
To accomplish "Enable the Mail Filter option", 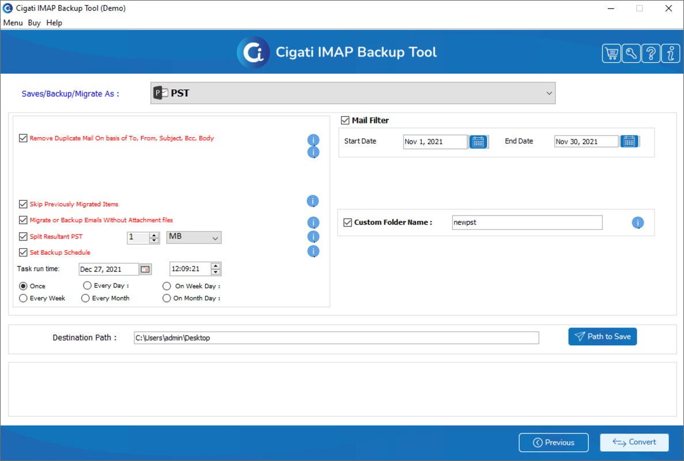I will [x=344, y=120].
